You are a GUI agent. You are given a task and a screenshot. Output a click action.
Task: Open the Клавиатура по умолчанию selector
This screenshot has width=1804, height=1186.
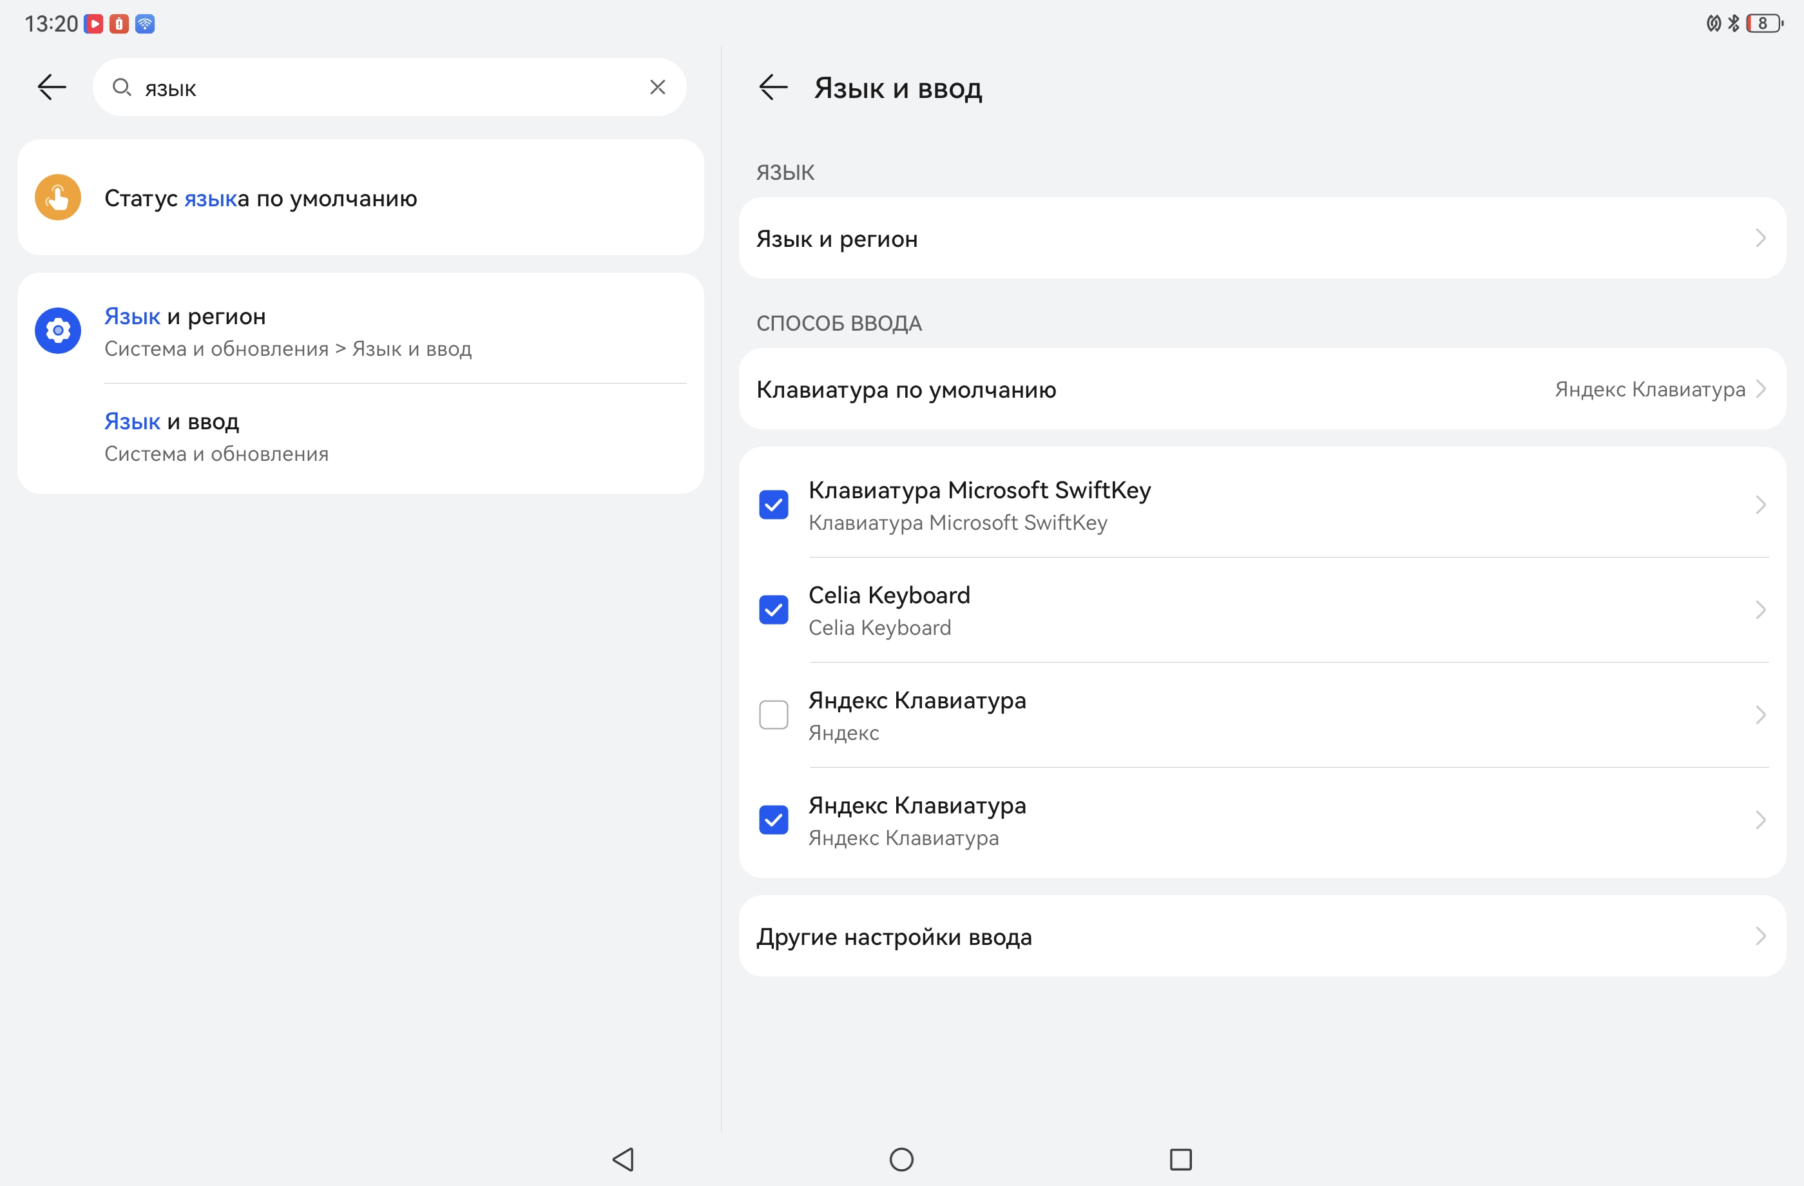coord(1262,389)
